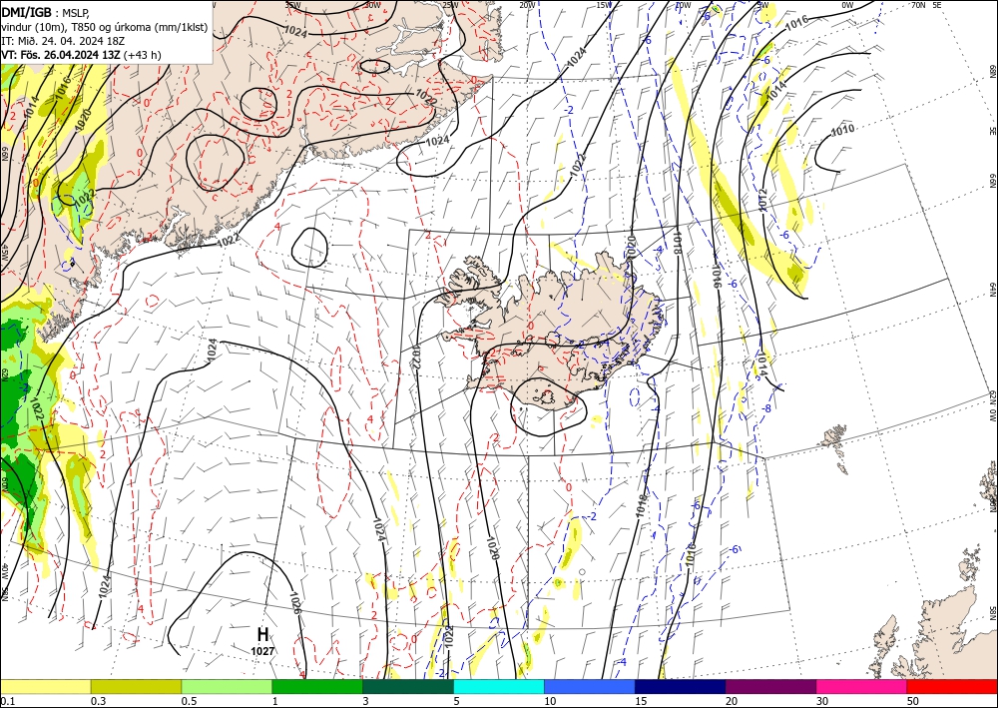This screenshot has height=708, width=998.
Task: Click the '-8' blue temperature contour label
Action: [x=767, y=408]
